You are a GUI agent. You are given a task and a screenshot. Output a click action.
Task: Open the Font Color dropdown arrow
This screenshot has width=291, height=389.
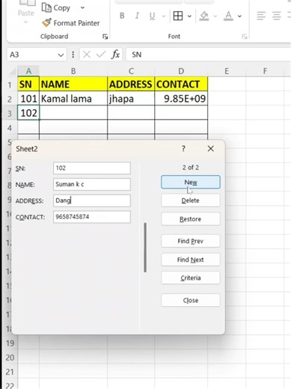[x=239, y=16]
